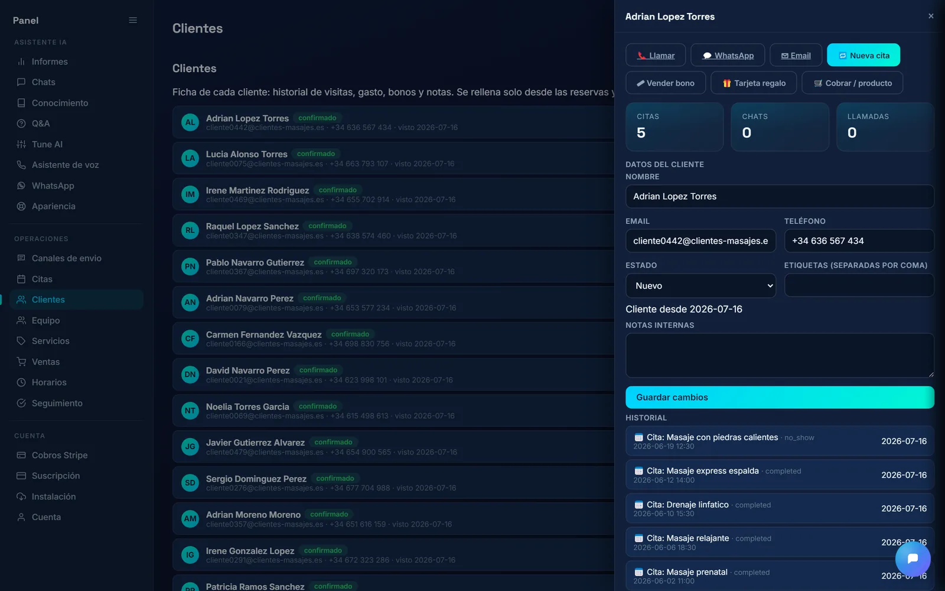
Task: Click the Citas calendar icon in sidebar
Action: point(21,279)
